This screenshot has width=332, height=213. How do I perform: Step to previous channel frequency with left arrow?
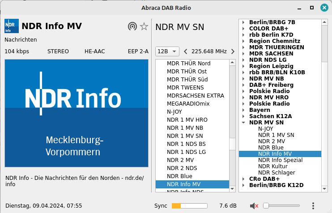[x=186, y=51]
